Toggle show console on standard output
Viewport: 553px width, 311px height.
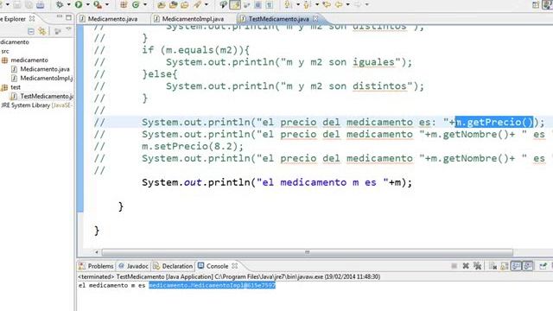(516, 266)
